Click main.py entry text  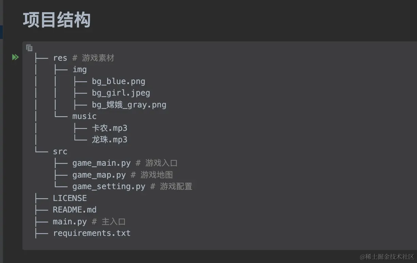coord(70,222)
